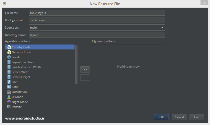Click the Layout Direction arrow icon
Image resolution: width=210 pixels, height=125 pixels.
click(9, 62)
